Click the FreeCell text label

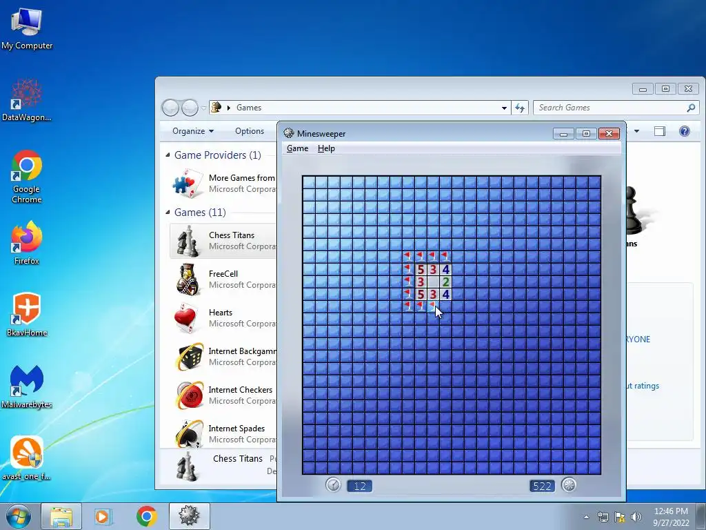(223, 273)
